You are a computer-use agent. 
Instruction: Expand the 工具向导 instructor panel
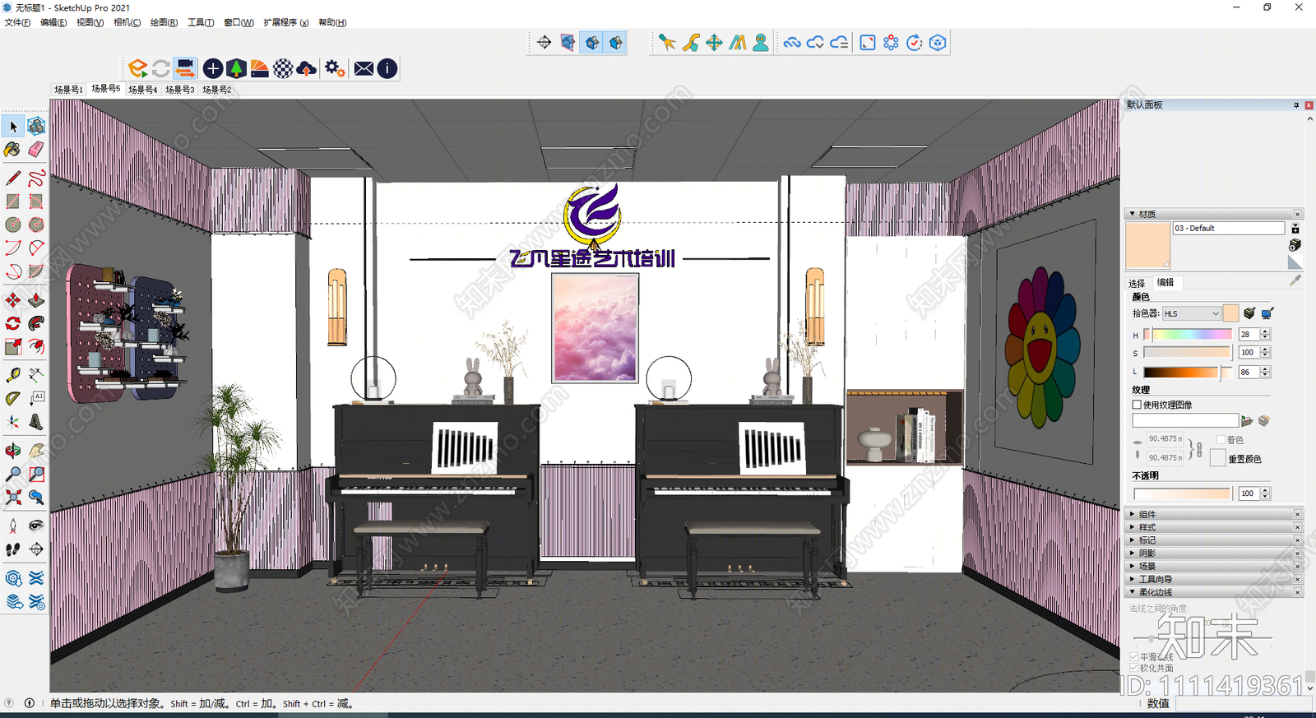coord(1133,579)
